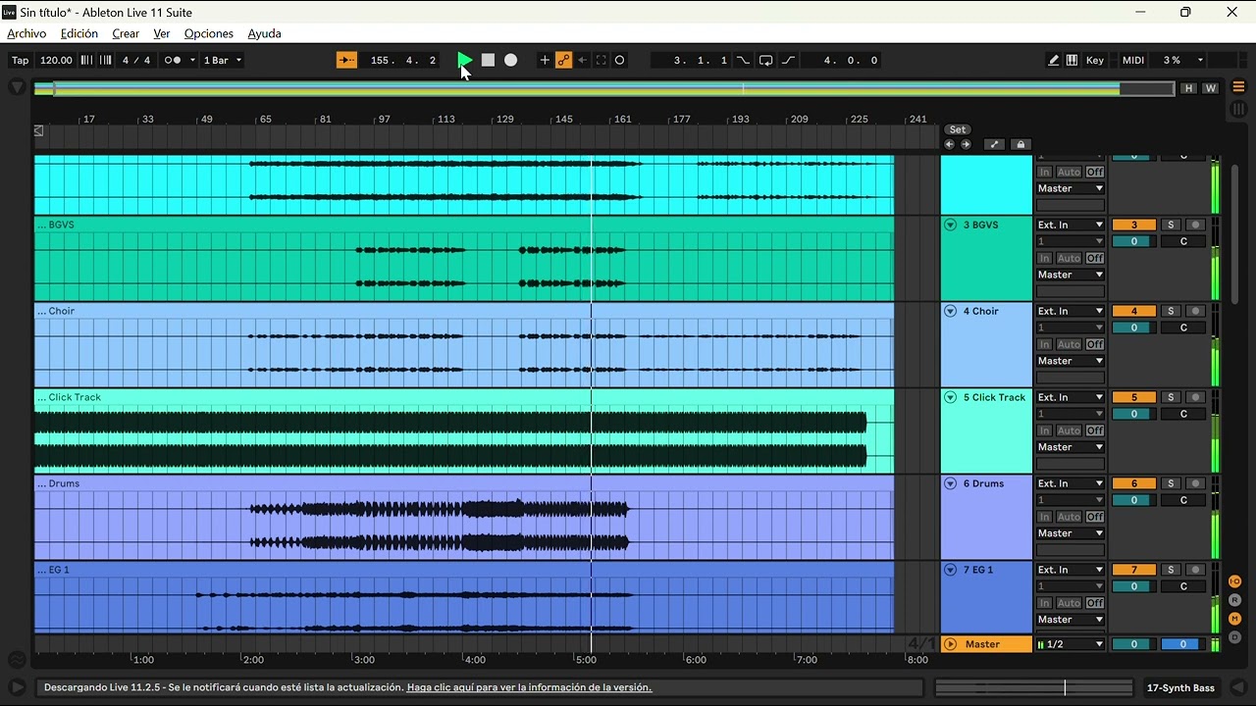Click the 120.00 tempo field

coord(56,60)
